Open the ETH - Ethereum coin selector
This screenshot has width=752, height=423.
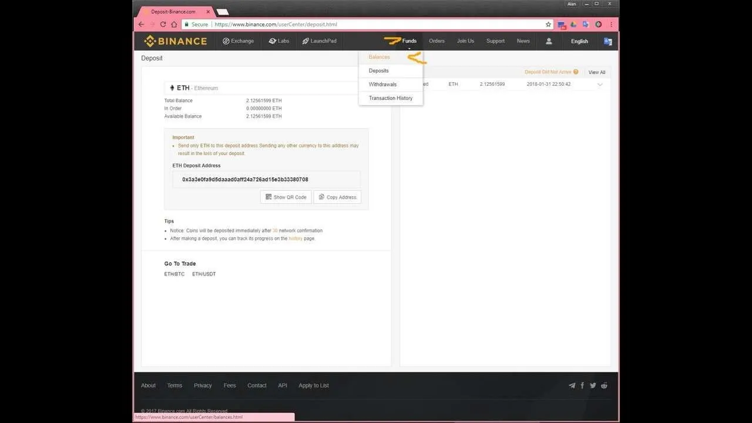point(266,88)
